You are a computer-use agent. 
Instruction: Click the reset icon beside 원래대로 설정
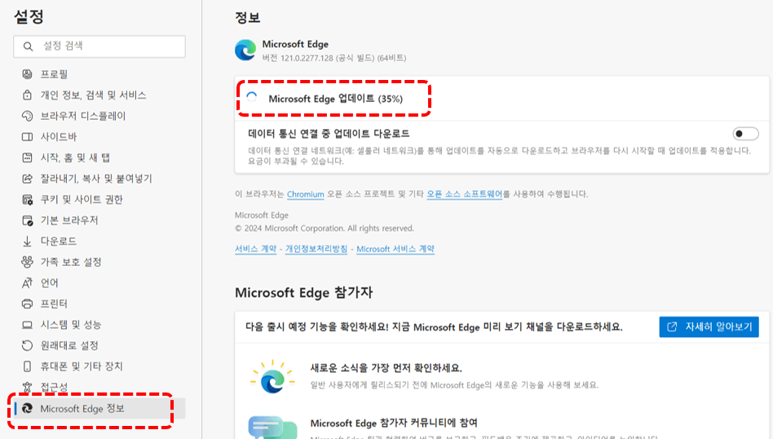click(x=27, y=345)
